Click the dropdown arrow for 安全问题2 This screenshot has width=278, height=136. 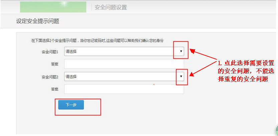[x=181, y=77]
